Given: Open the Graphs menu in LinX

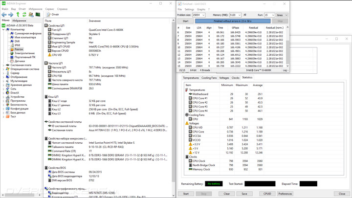Looking at the screenshot, I should pos(201,9).
